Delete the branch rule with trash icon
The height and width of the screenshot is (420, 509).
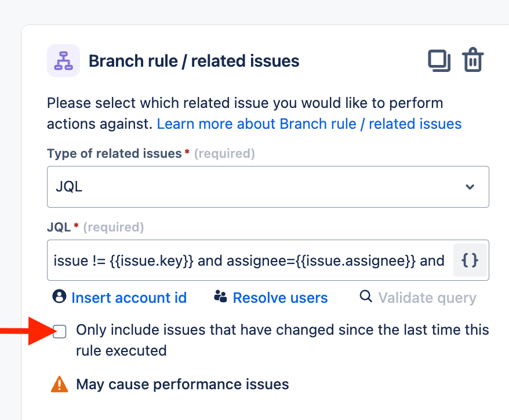point(473,60)
